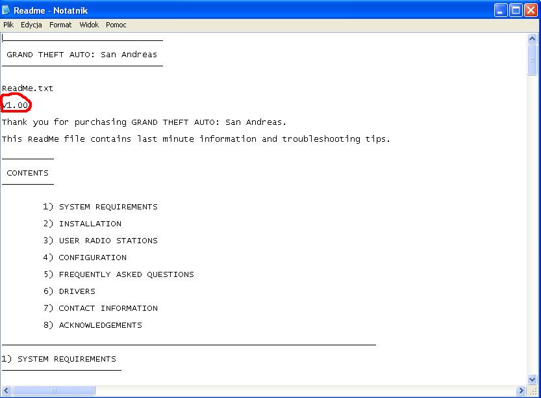
Task: Click the contents entry '1) SYSTEM REQUIREMENTS'
Action: point(101,207)
